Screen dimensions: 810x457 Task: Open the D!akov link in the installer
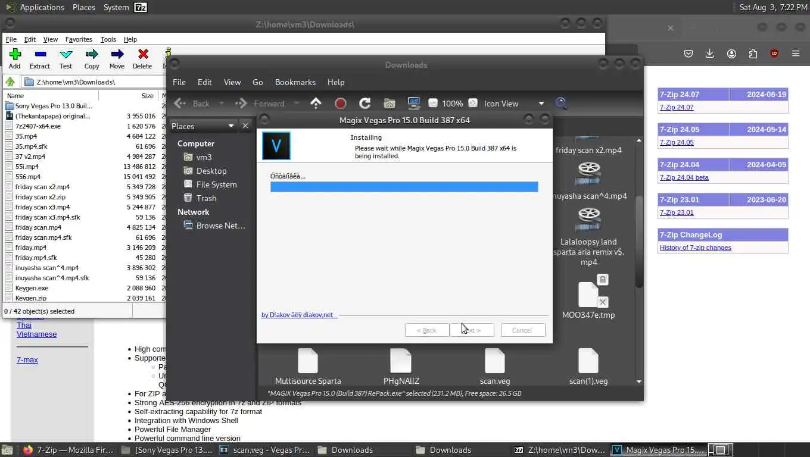298,315
